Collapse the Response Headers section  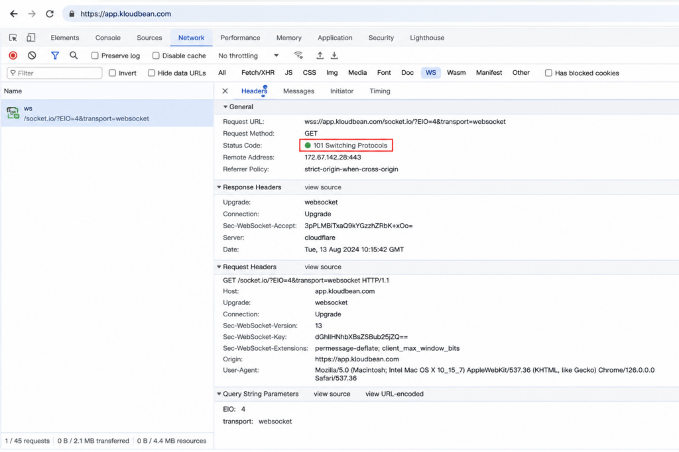(x=219, y=187)
